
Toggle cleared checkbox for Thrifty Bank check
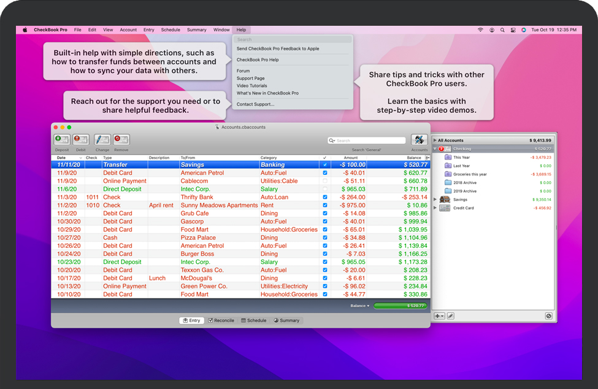point(325,198)
